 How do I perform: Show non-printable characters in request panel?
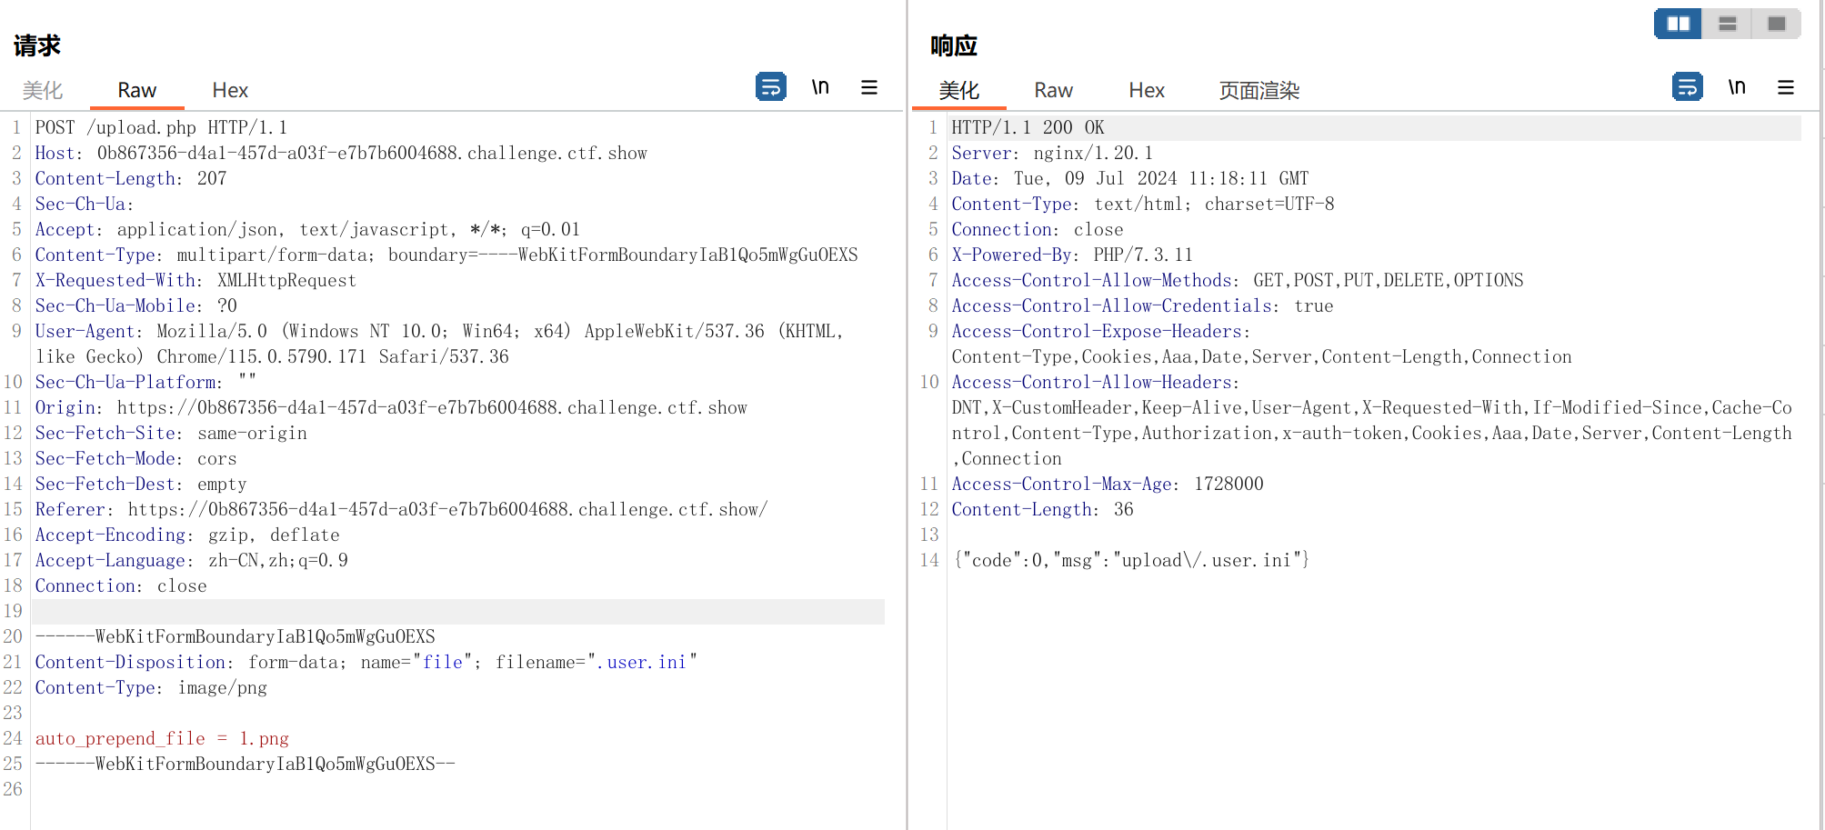(x=820, y=87)
